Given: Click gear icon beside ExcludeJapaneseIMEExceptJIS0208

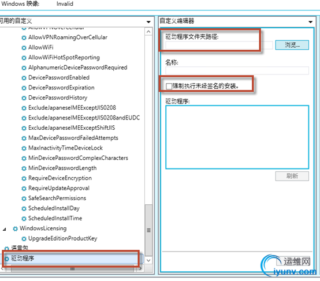Looking at the screenshot, I should 24,108.
